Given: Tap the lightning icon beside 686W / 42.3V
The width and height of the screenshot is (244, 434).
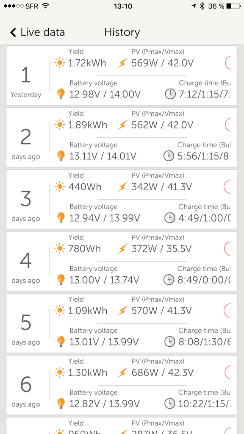Looking at the screenshot, I should click(122, 373).
